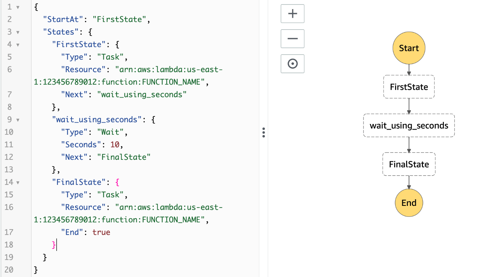The height and width of the screenshot is (277, 481).
Task: Click the vertical drag handle between panels
Action: pos(264,132)
